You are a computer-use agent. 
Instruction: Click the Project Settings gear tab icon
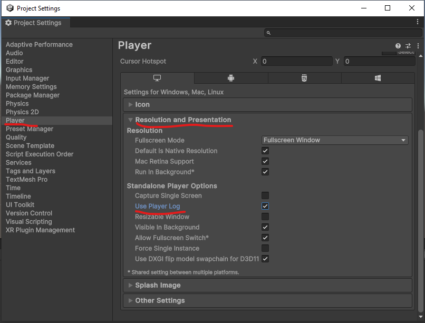point(8,23)
